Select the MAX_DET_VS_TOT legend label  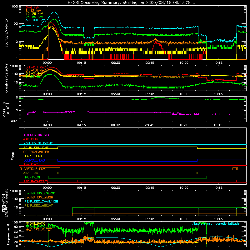pyautogui.click(x=39, y=230)
